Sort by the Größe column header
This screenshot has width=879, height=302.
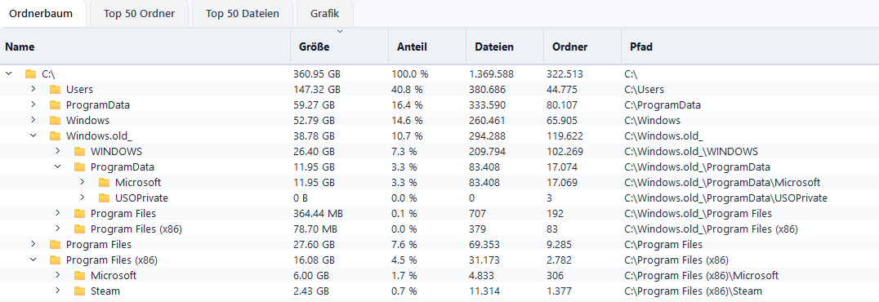[x=340, y=47]
